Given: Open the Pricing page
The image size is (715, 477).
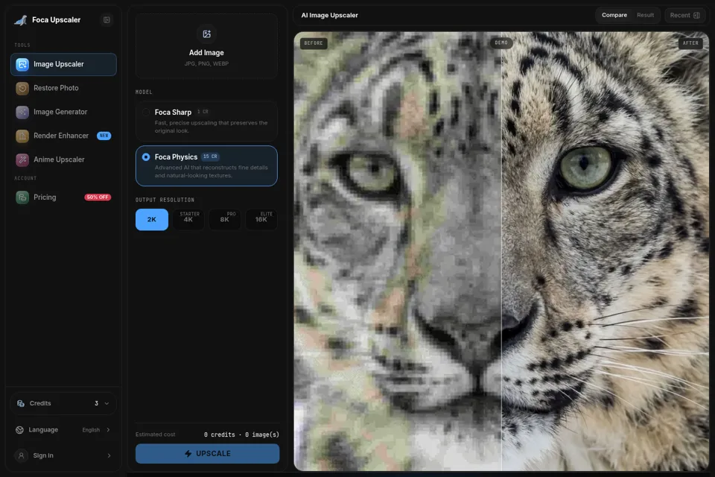Looking at the screenshot, I should click(63, 198).
